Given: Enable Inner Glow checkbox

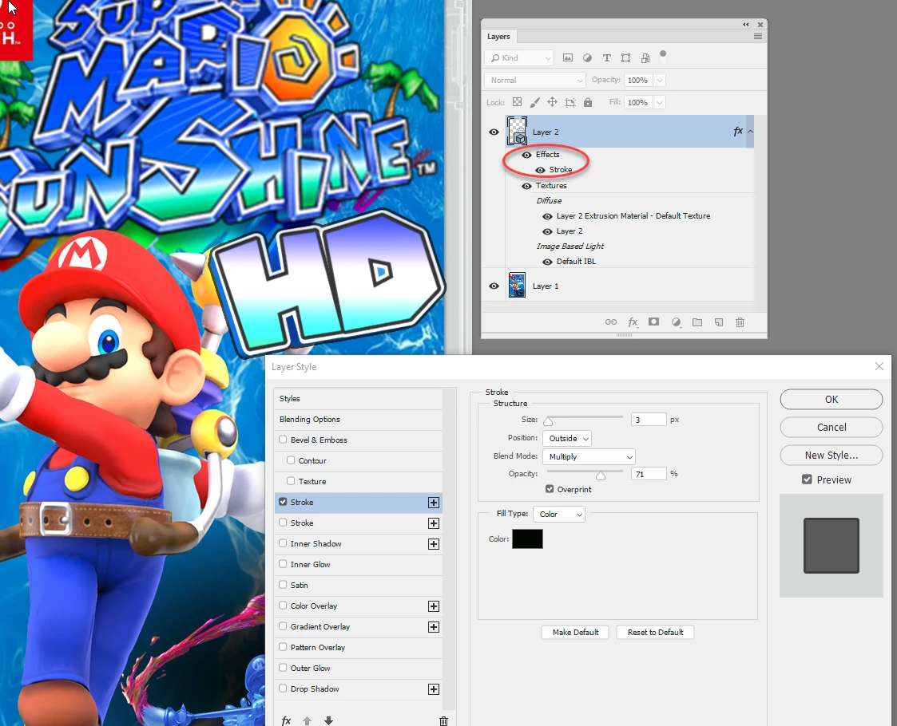Looking at the screenshot, I should tap(283, 564).
